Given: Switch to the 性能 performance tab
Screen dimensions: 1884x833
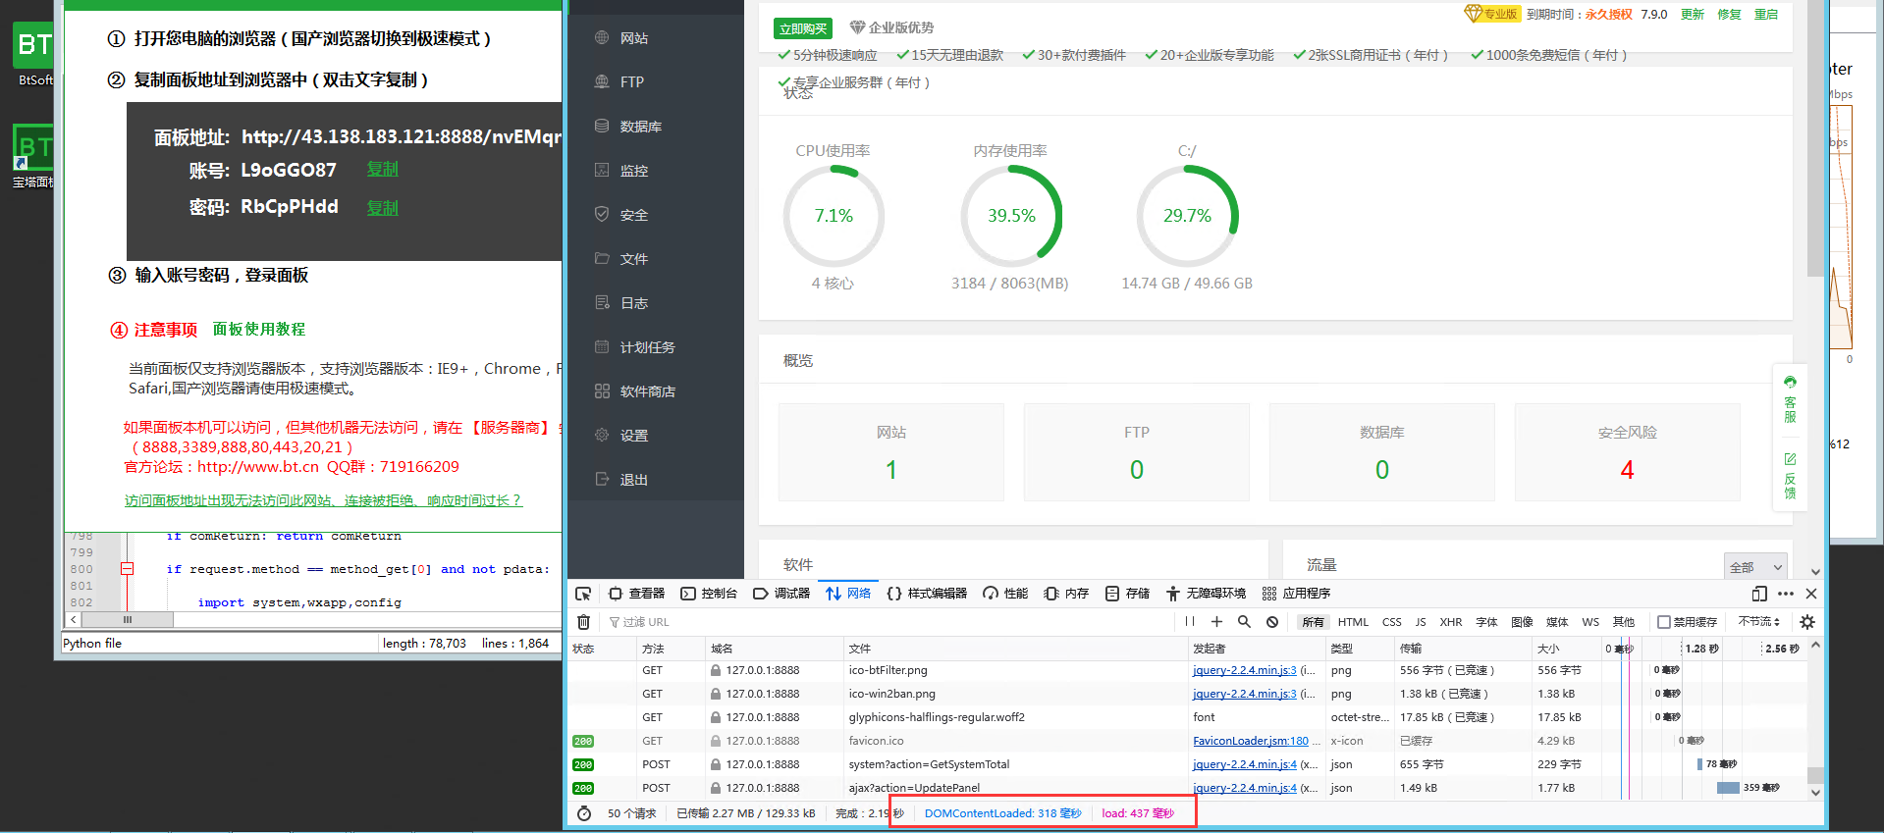Looking at the screenshot, I should pos(1005,594).
